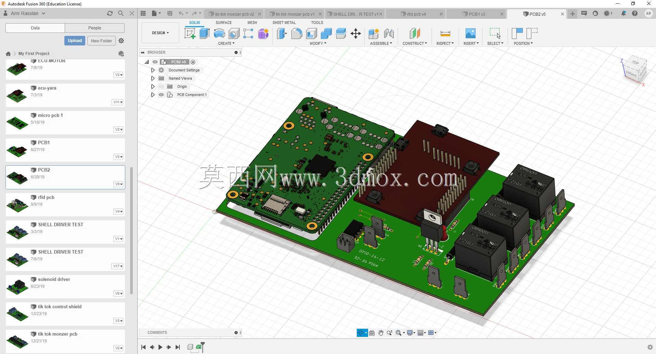The height and width of the screenshot is (354, 656).
Task: Open the notifications bell
Action: 623,13
